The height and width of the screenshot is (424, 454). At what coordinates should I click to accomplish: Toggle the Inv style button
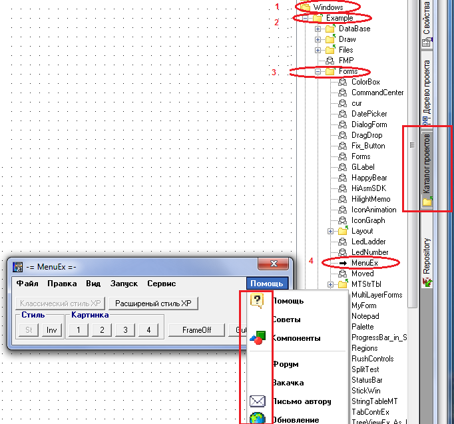click(51, 330)
